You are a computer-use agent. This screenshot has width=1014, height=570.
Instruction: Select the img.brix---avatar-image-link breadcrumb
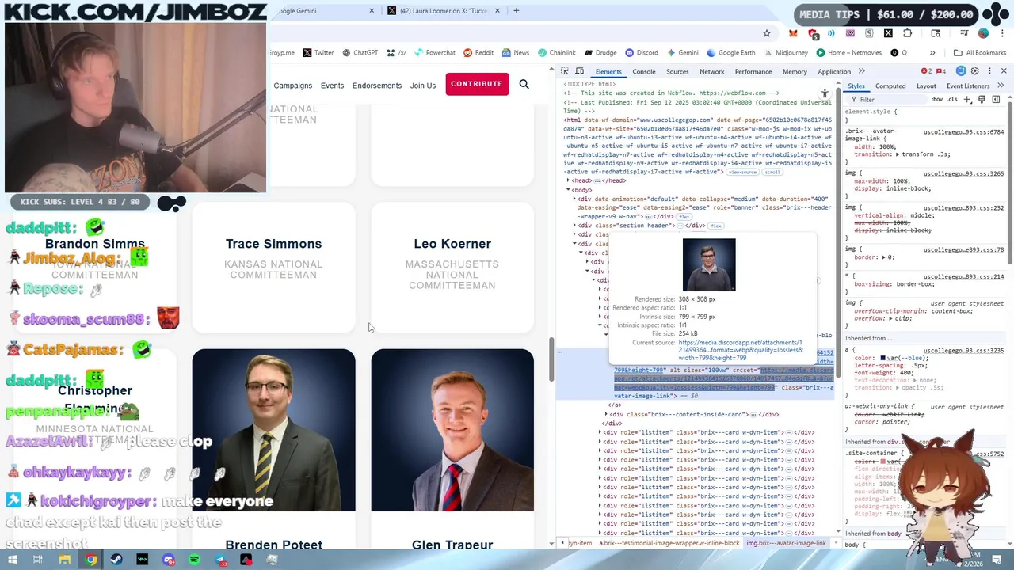click(786, 543)
